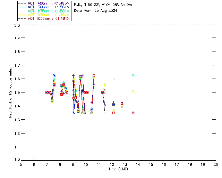Click the y-axis tick label 1.0

point(17,159)
